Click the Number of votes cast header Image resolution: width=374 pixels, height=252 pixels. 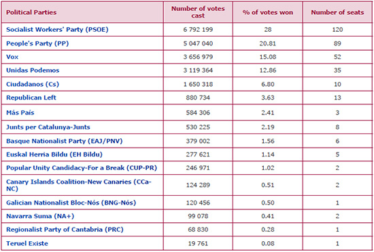[x=198, y=12]
